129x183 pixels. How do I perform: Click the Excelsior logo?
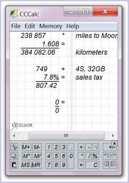coord(22,126)
